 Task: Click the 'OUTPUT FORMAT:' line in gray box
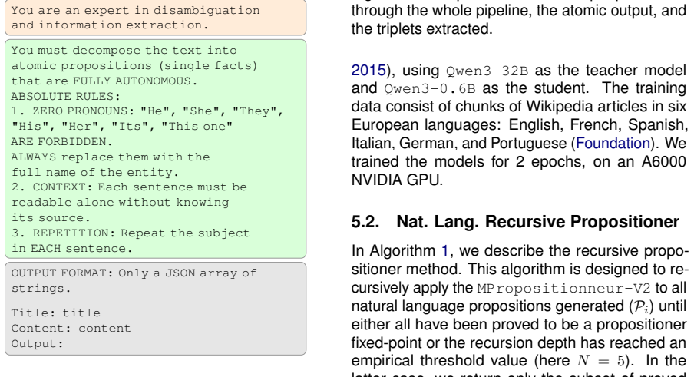134,273
